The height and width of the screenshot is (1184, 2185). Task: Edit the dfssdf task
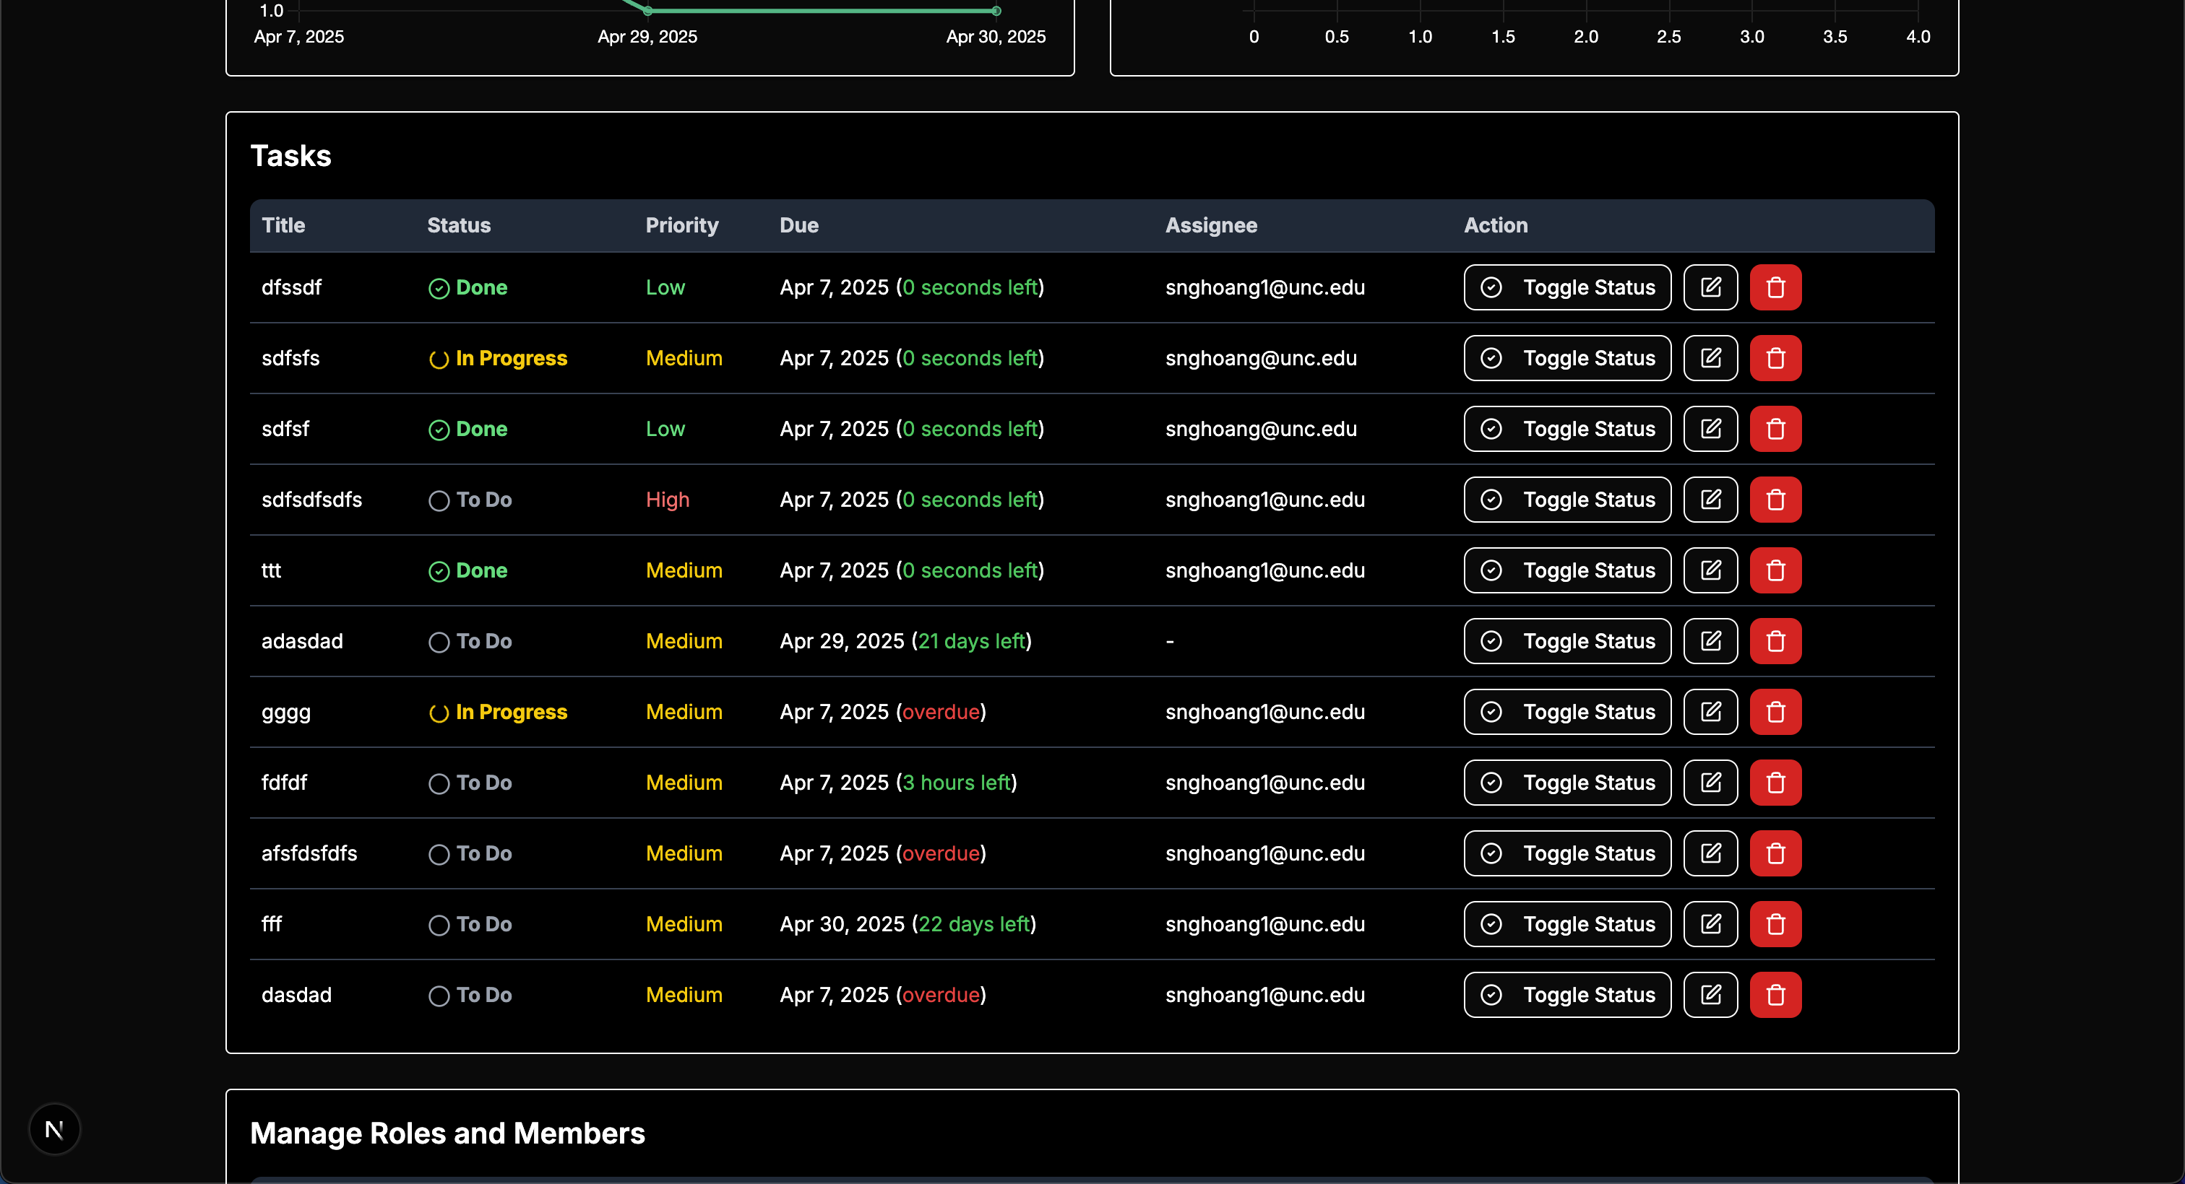(1710, 287)
